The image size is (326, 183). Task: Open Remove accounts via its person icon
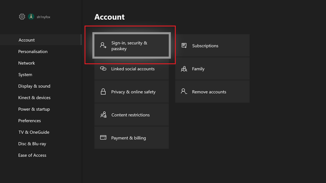point(184,92)
